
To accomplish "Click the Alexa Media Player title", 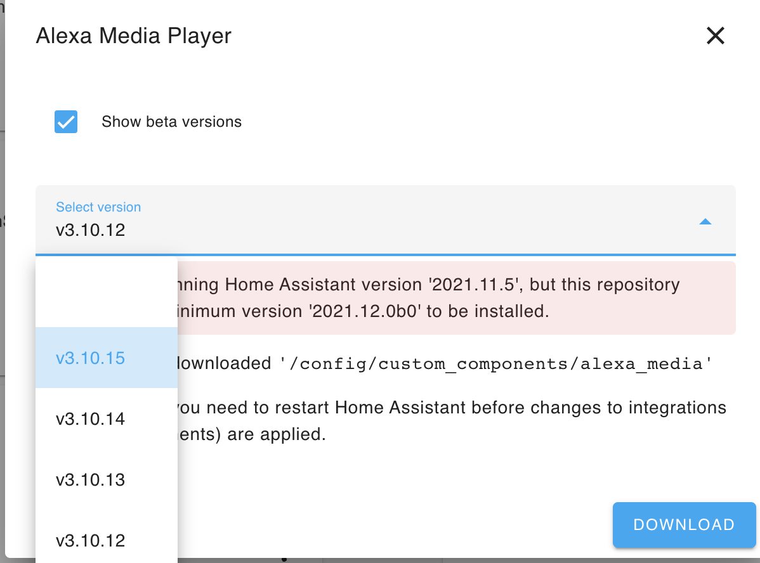I will tap(133, 36).
